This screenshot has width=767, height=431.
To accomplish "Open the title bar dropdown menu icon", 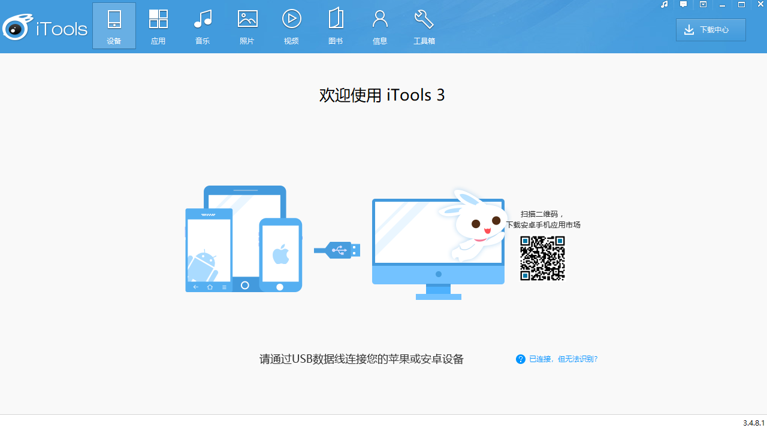I will [703, 5].
